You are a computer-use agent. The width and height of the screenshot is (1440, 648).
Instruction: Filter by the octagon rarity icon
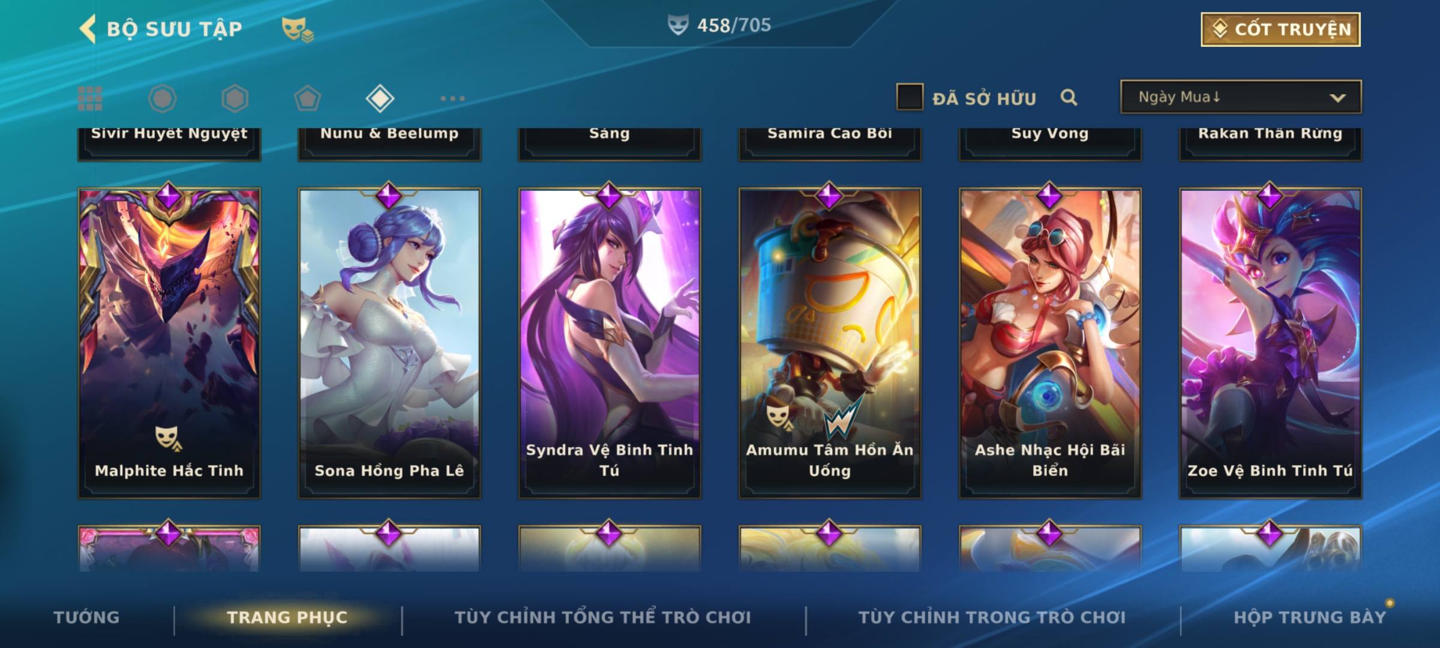(162, 98)
